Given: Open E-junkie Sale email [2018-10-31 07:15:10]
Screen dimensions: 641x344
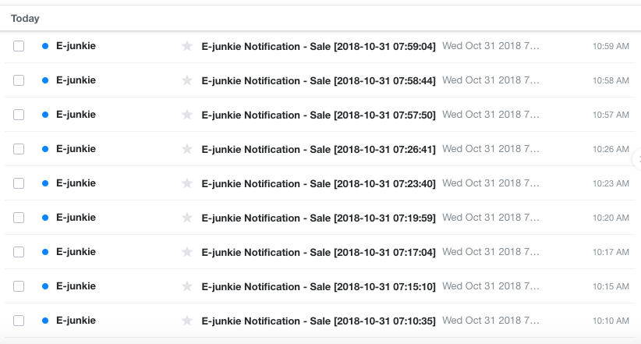Looking at the screenshot, I should click(318, 286).
